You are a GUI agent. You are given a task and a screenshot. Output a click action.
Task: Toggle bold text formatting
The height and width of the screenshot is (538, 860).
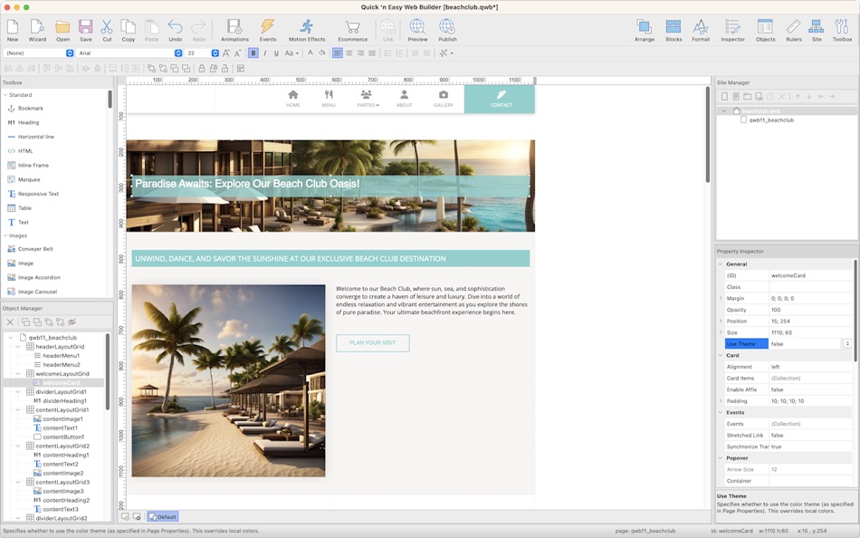(x=253, y=53)
